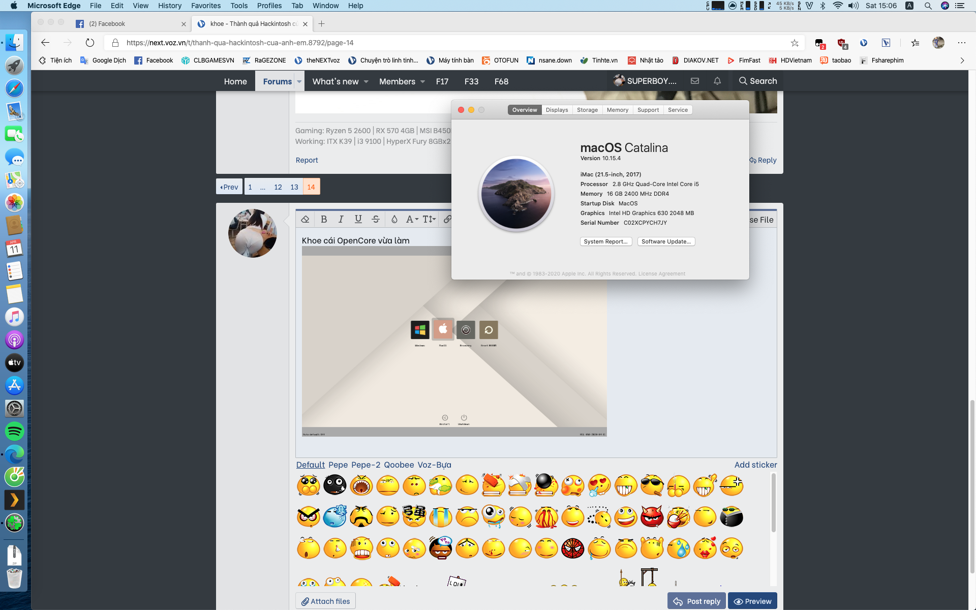Image resolution: width=976 pixels, height=610 pixels.
Task: Show more bookmarks chevron
Action: (x=962, y=60)
